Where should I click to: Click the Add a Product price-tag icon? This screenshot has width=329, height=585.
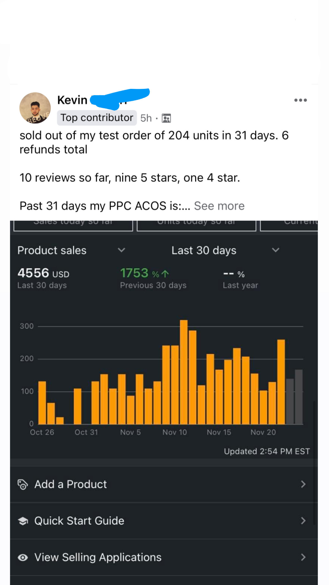click(x=23, y=484)
